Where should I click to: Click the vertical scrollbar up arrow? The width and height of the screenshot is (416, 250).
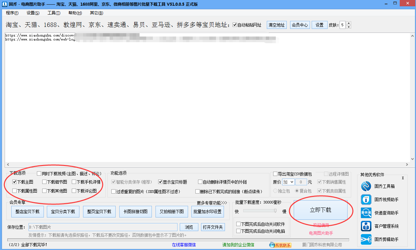click(413, 35)
